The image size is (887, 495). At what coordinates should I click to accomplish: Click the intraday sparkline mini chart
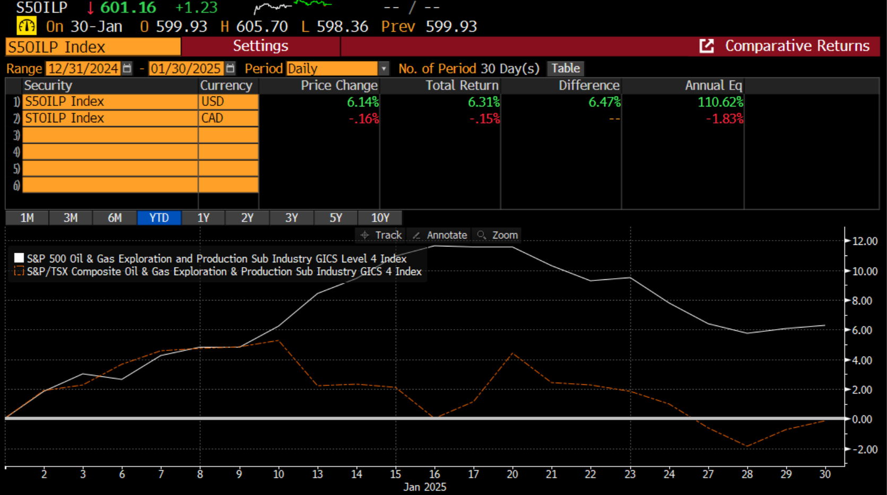coord(292,7)
